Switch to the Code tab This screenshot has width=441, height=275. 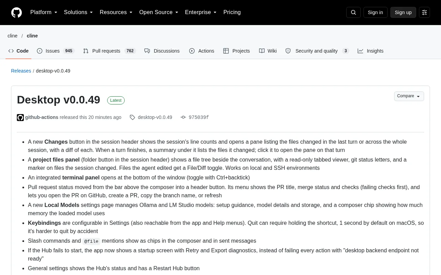pyautogui.click(x=19, y=51)
